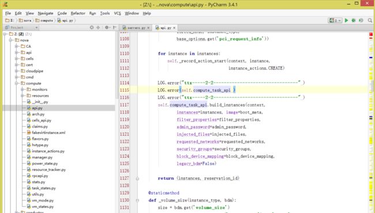The image size is (375, 213).
Task: Select resource_tracker.py in project tree
Action: click(x=46, y=170)
